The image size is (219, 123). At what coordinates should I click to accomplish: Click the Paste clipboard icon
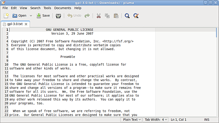click(116, 16)
